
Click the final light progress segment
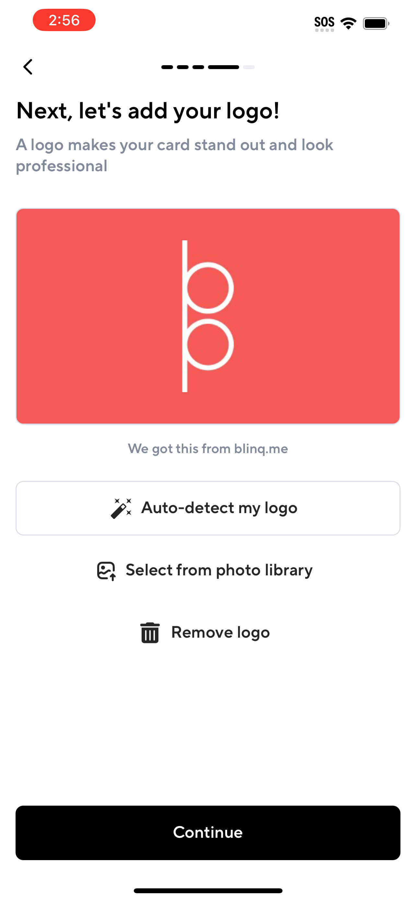pyautogui.click(x=249, y=66)
